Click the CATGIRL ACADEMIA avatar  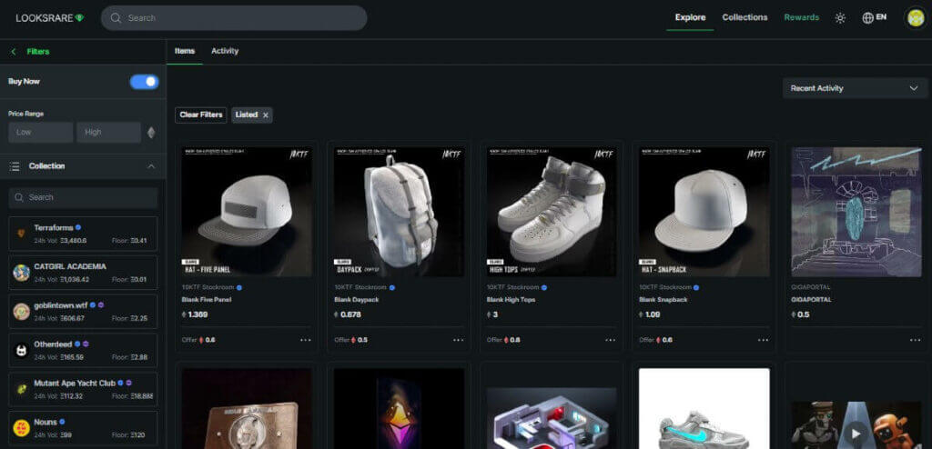coord(22,273)
